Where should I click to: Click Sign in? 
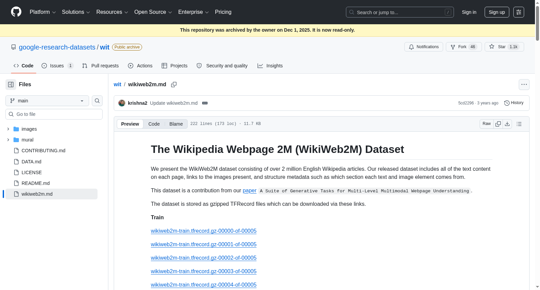click(x=469, y=12)
